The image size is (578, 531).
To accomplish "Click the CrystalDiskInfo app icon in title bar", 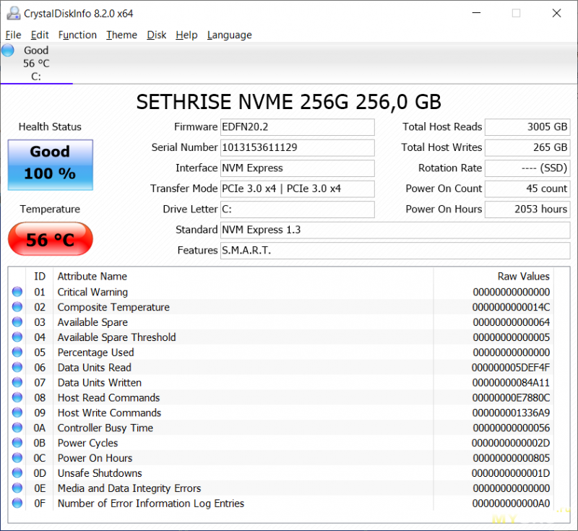I will pos(14,13).
